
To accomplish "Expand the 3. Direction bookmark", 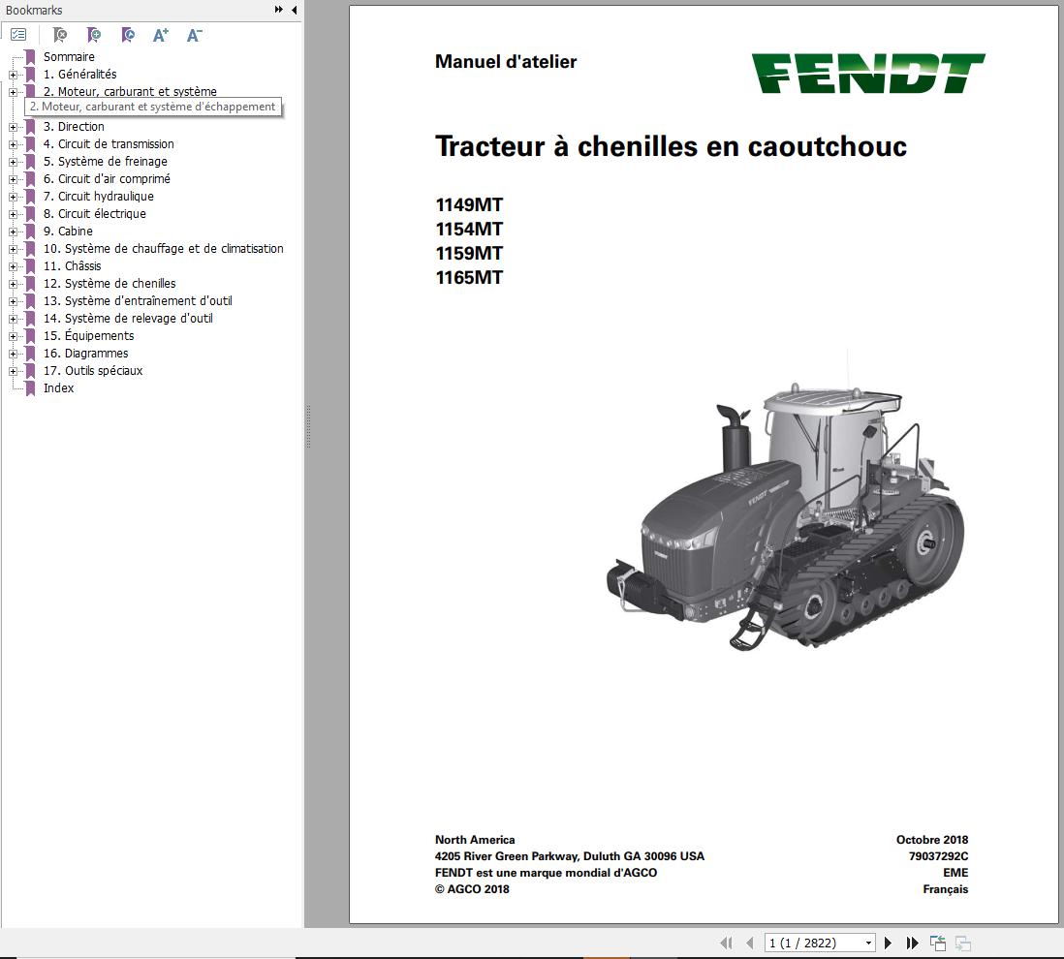I will coord(13,128).
